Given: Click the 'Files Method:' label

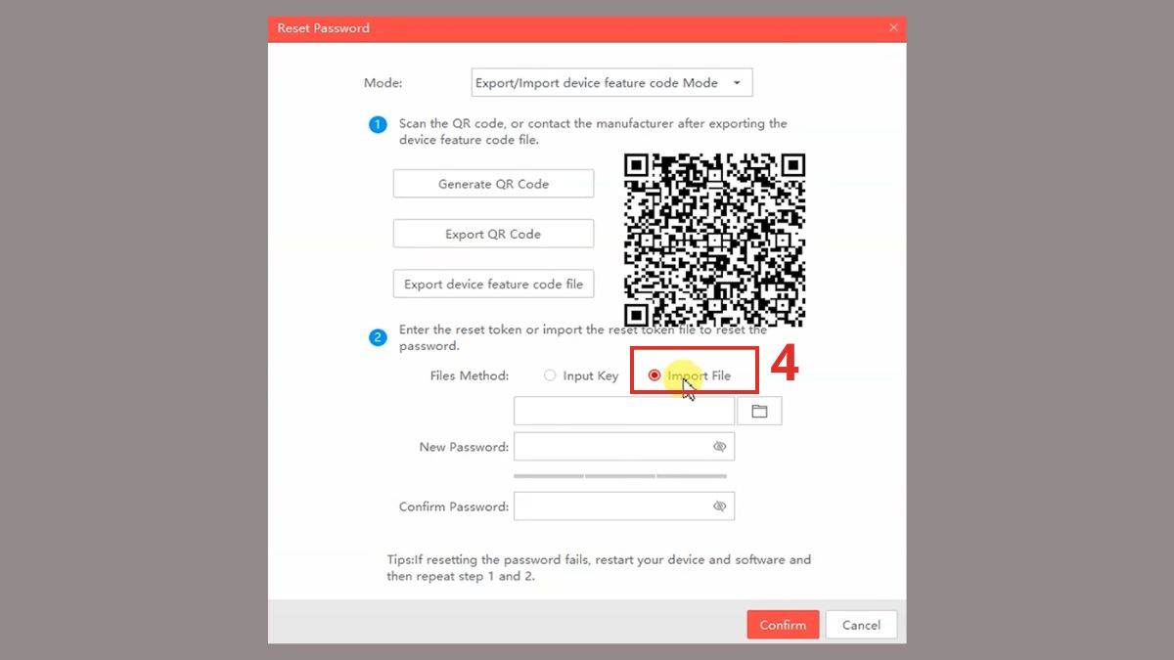Looking at the screenshot, I should pos(470,375).
